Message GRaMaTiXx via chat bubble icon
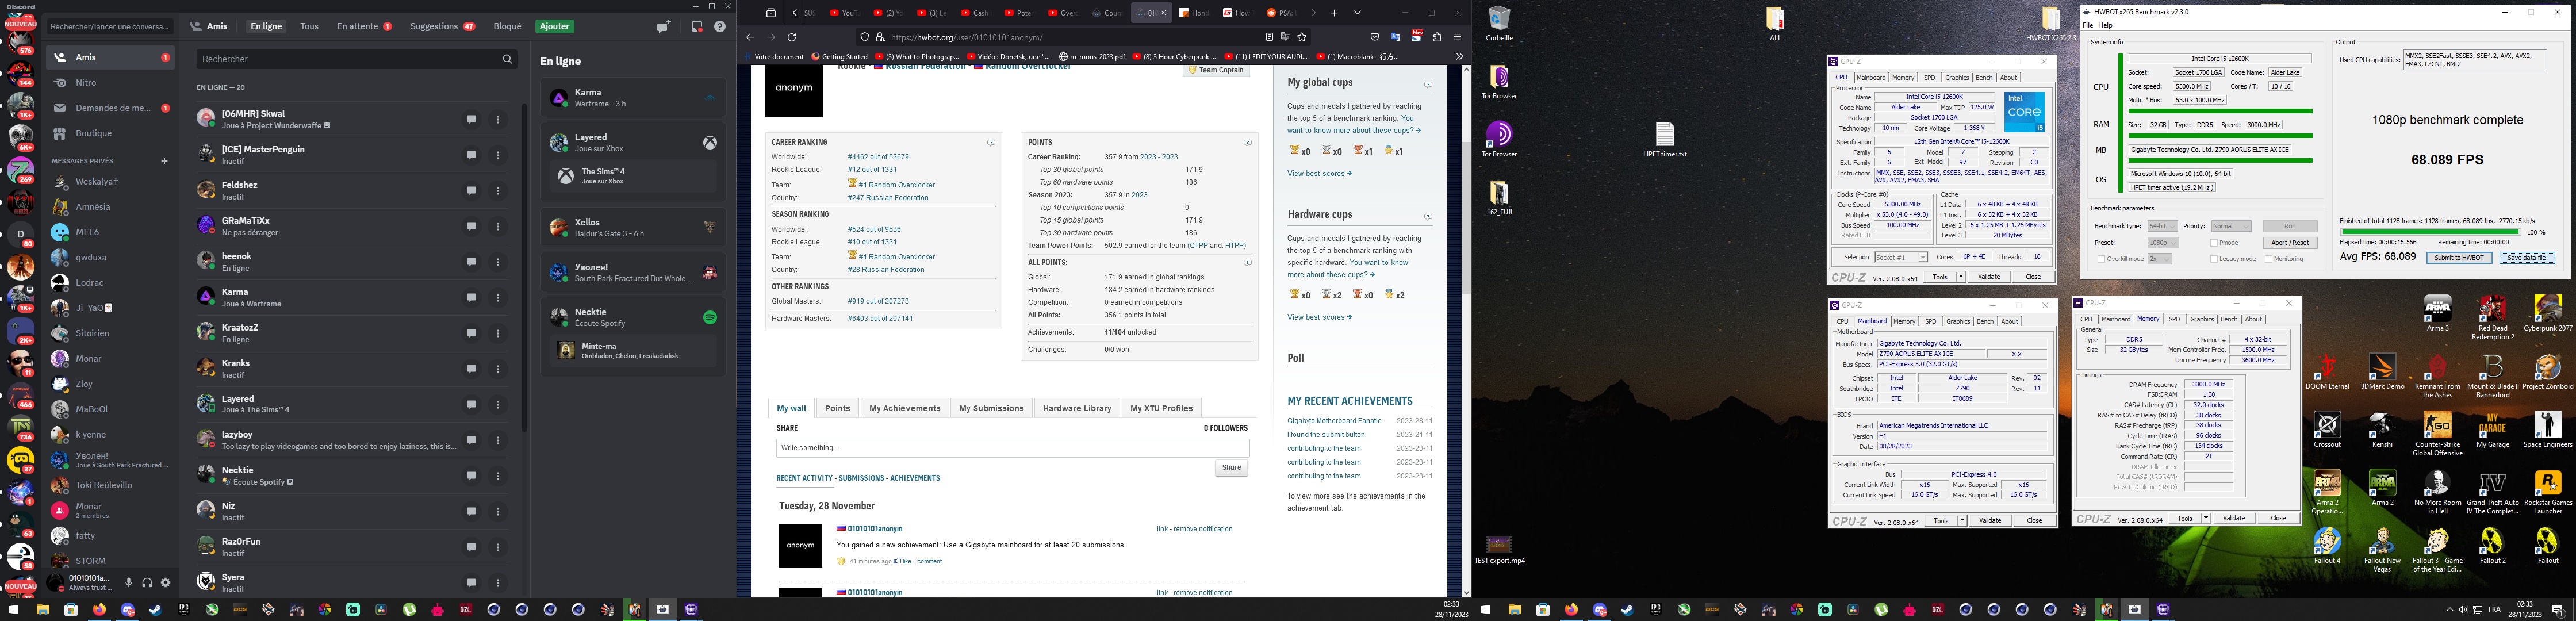Image resolution: width=2576 pixels, height=621 pixels. click(471, 226)
